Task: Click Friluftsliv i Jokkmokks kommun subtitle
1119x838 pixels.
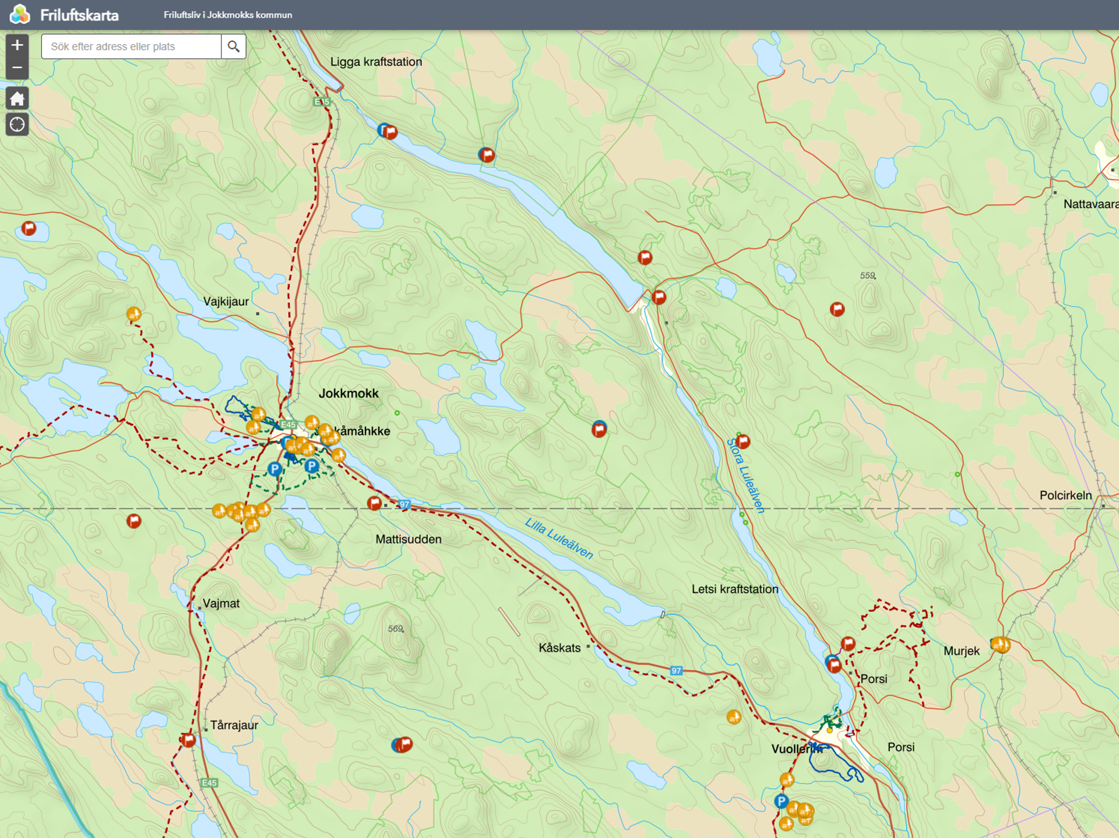Action: click(228, 15)
